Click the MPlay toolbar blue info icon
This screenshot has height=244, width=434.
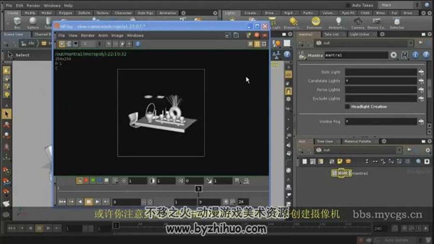[138, 44]
